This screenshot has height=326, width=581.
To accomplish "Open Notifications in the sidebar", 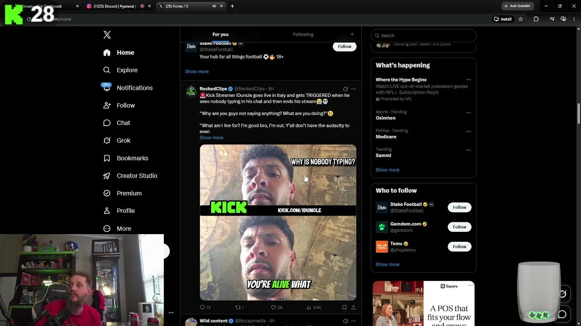I will click(128, 88).
